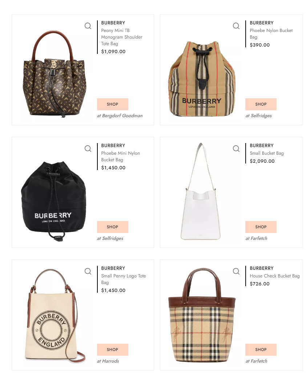Open the House Check Bucket Bag title link
Viewport: 306px width, 375px height.
274,276
